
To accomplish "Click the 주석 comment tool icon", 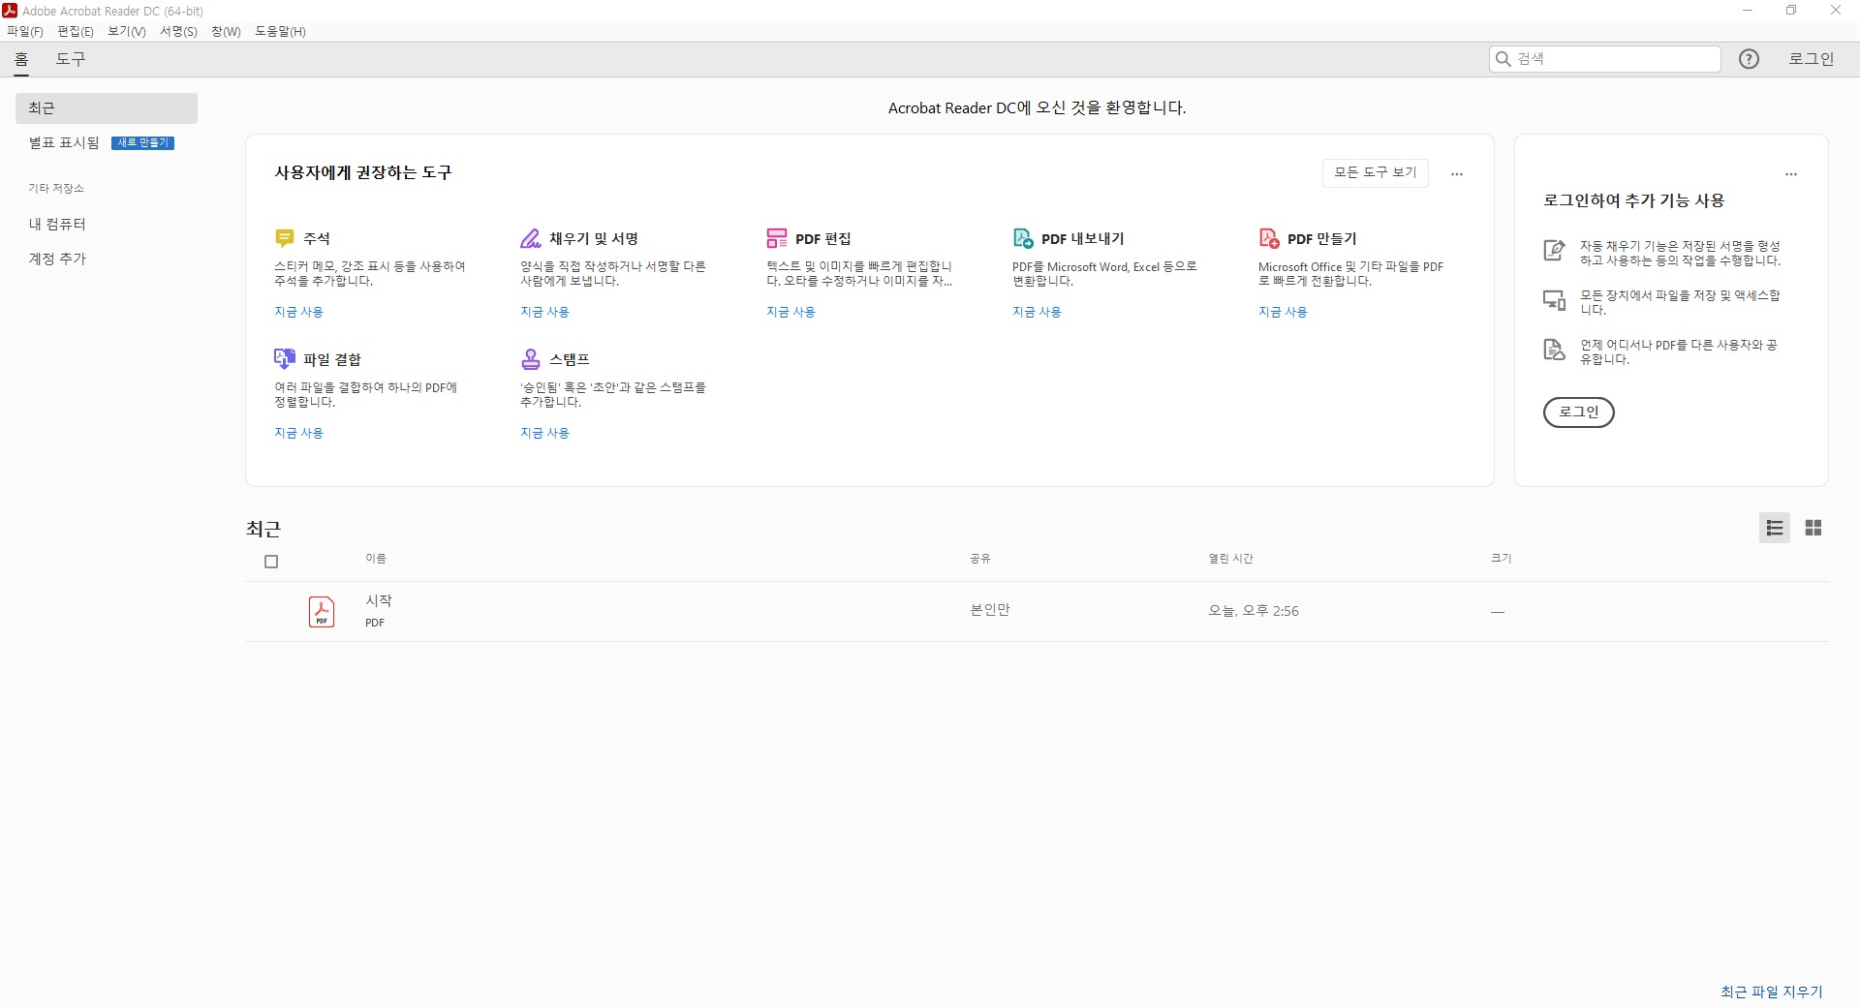I will (x=285, y=238).
